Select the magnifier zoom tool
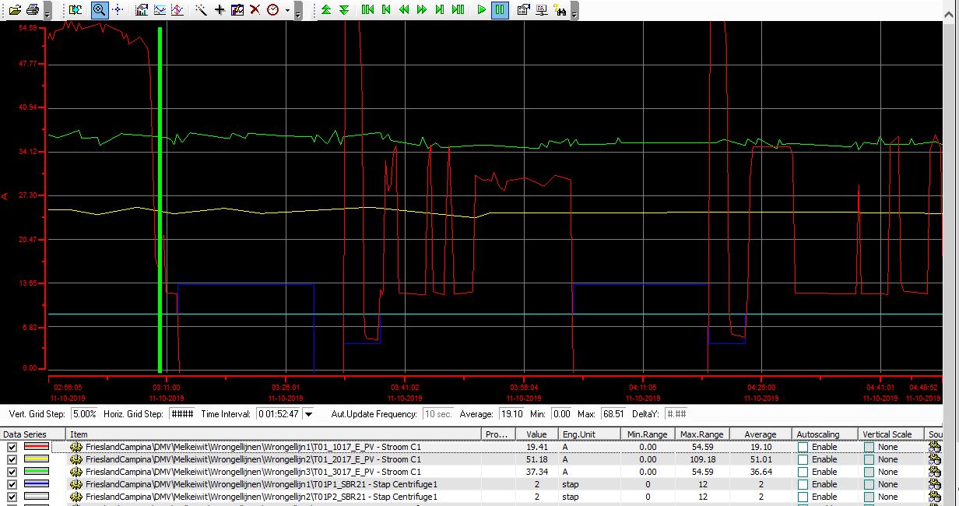Image resolution: width=959 pixels, height=506 pixels. [x=100, y=10]
